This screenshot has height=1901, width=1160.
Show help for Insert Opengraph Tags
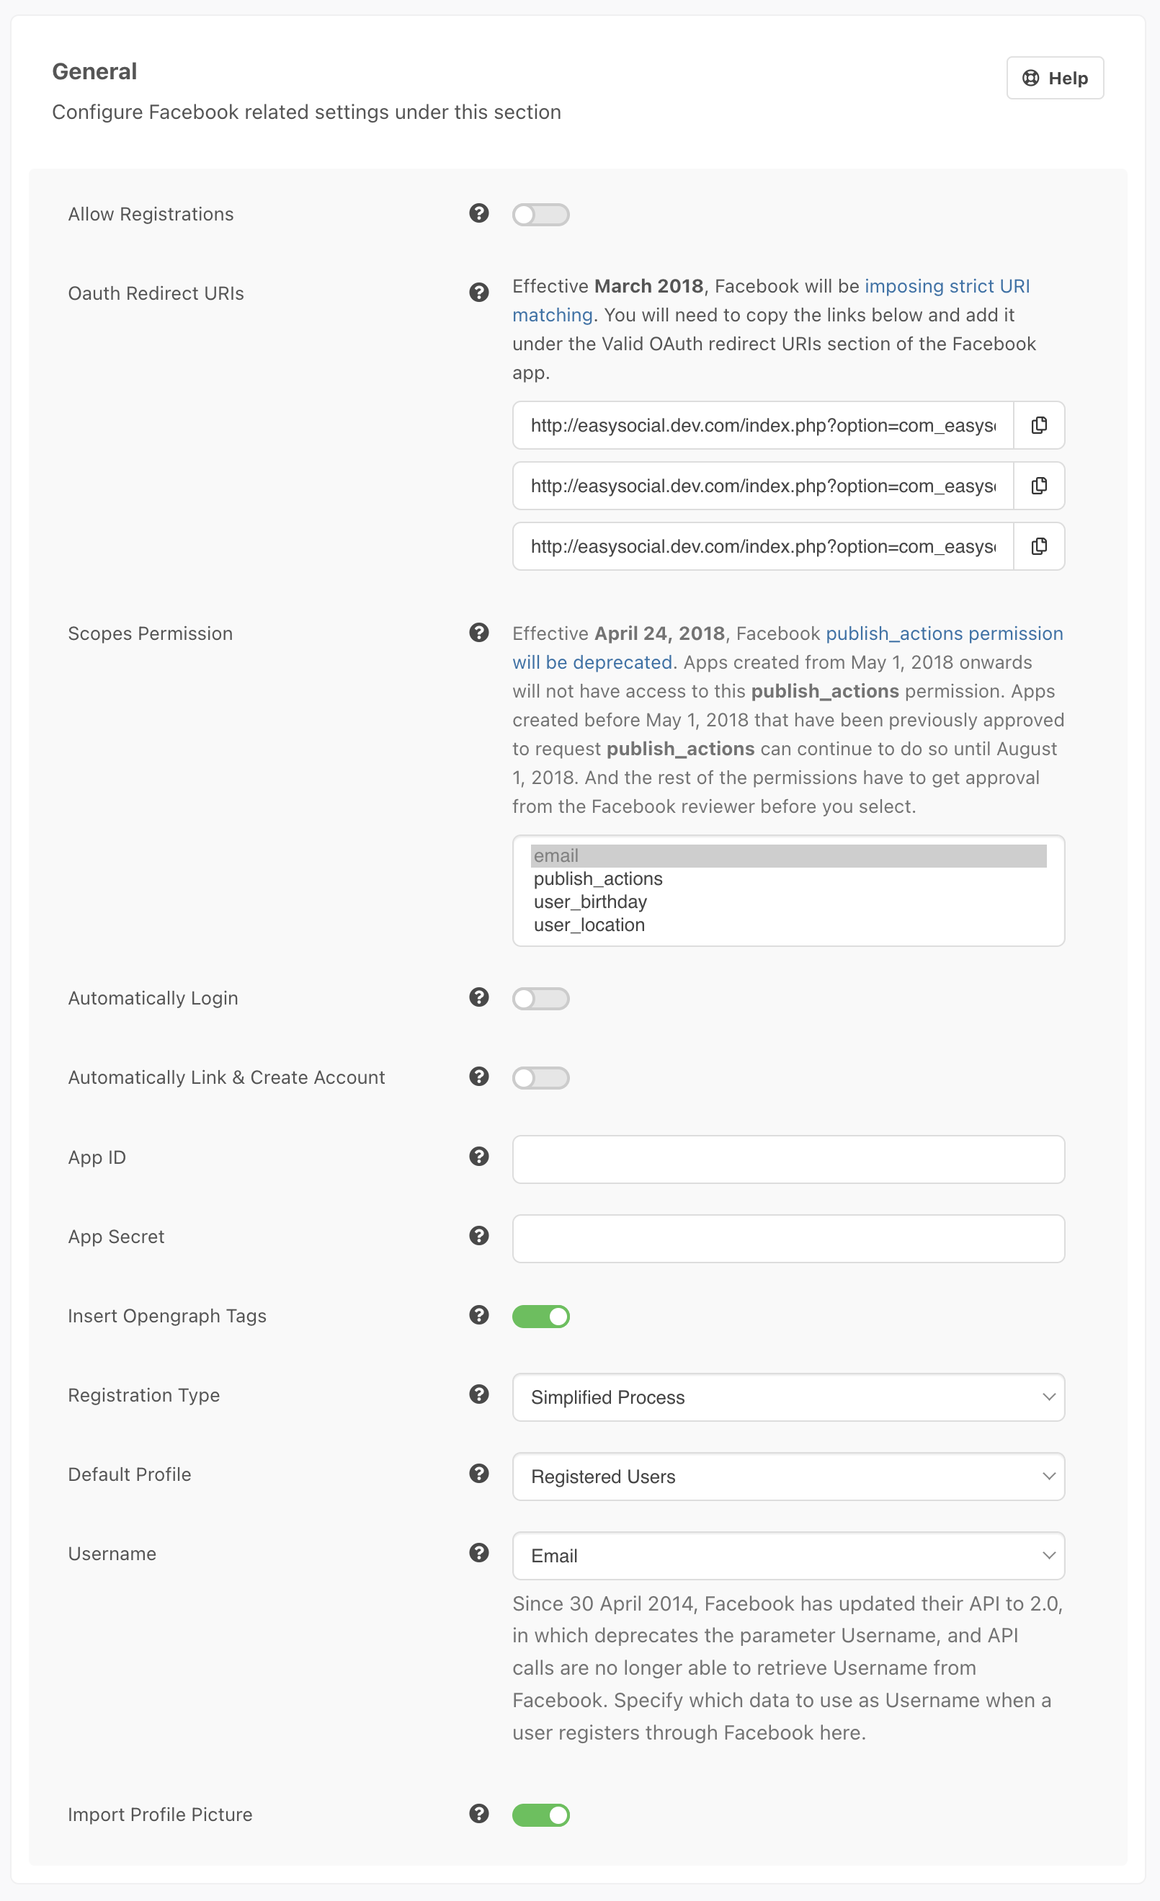(479, 1314)
